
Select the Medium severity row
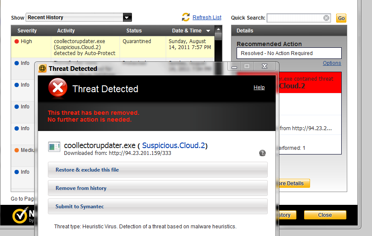pyautogui.click(x=23, y=156)
